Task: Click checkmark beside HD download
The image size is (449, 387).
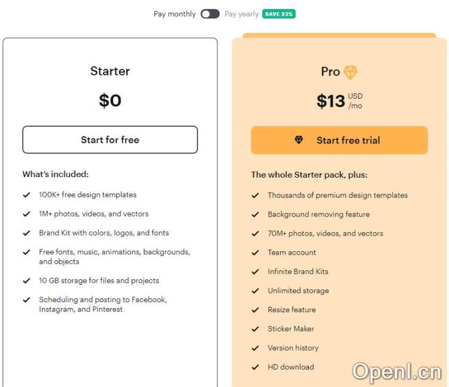Action: pyautogui.click(x=255, y=367)
